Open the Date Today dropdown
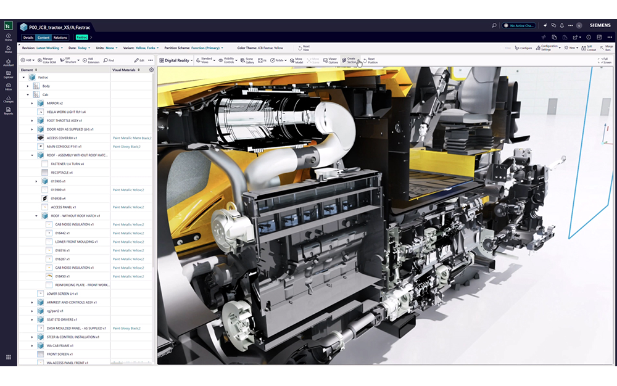Viewport: 617px width, 386px height. (x=79, y=48)
